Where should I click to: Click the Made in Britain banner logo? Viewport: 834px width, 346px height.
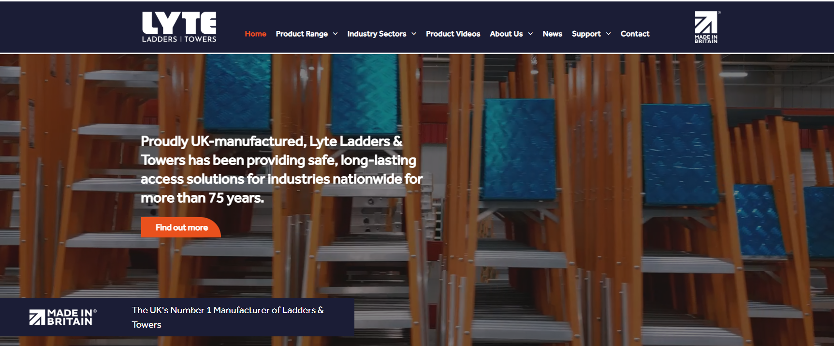[62, 317]
